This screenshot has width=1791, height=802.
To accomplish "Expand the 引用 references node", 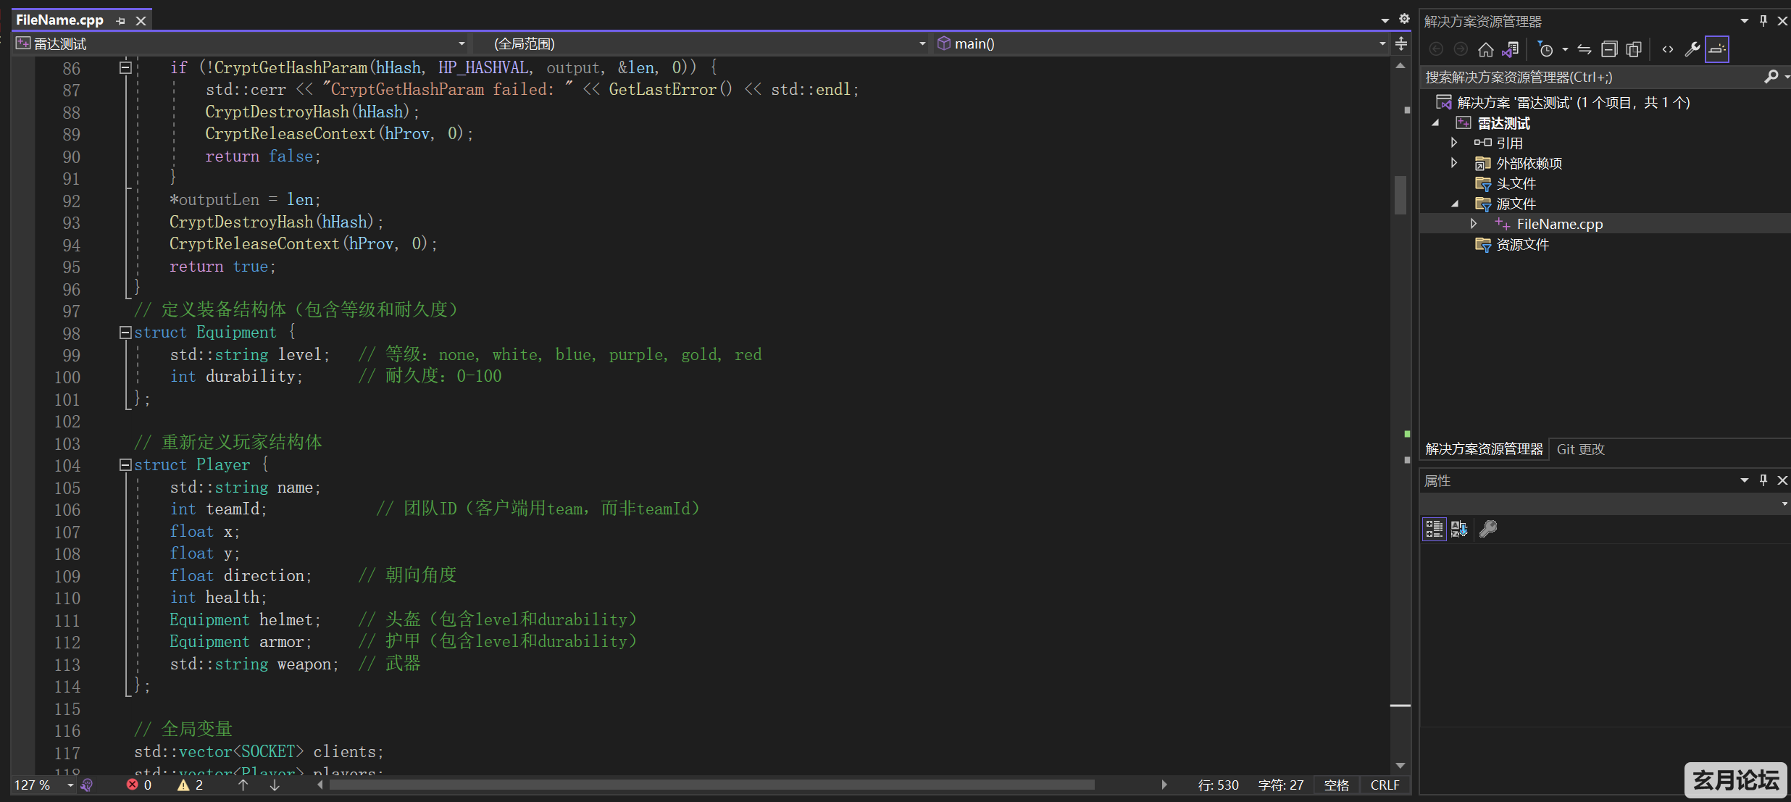I will tap(1454, 143).
